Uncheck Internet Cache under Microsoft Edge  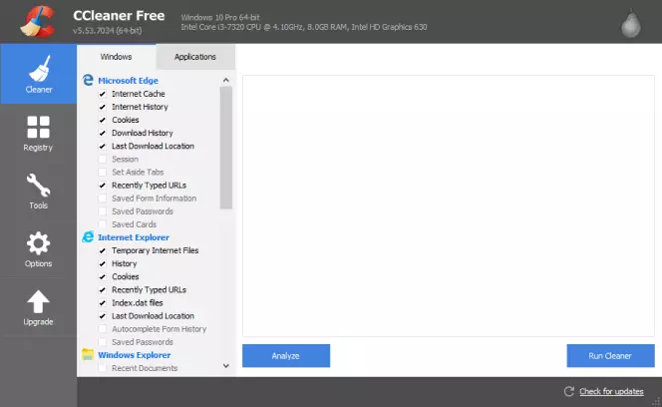point(102,94)
